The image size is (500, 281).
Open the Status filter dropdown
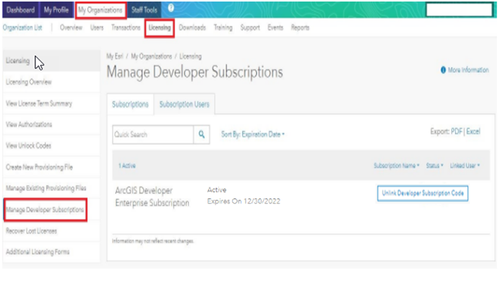pos(434,166)
